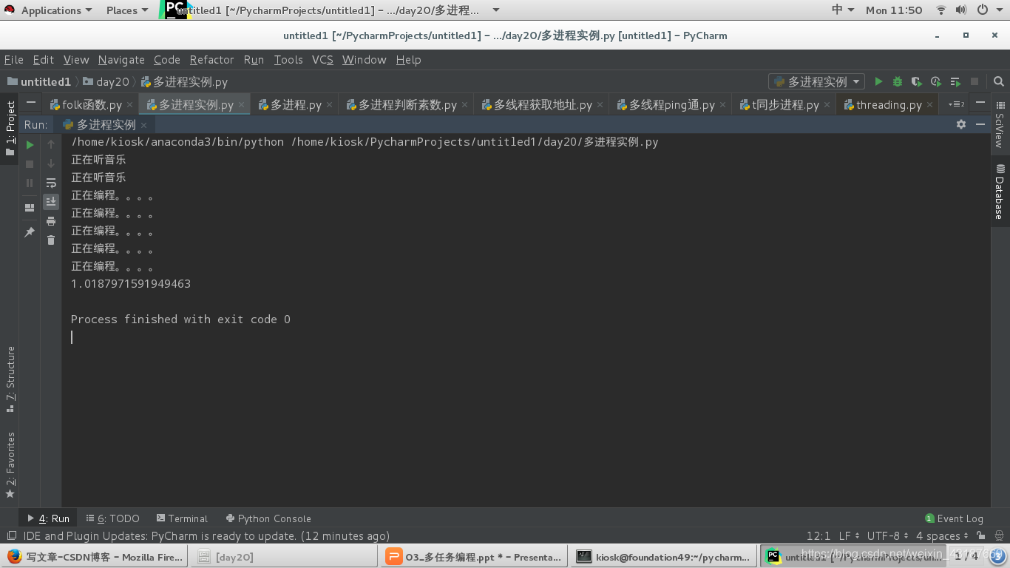Toggle tool window buttons via the status bar corner icon
Screen dimensions: 1010x568
[x=11, y=535]
